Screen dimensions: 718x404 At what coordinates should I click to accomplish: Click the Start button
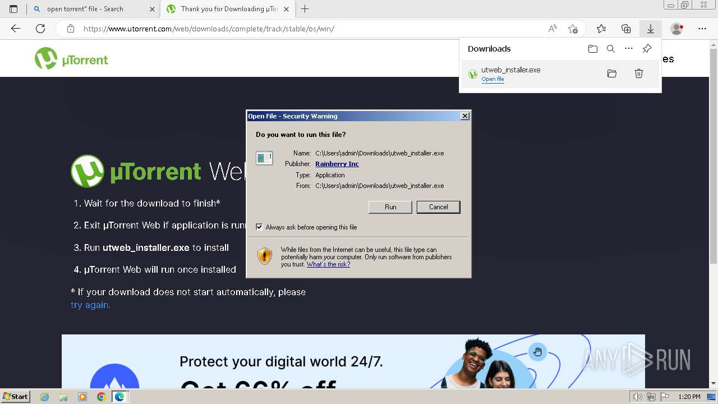[15, 397]
